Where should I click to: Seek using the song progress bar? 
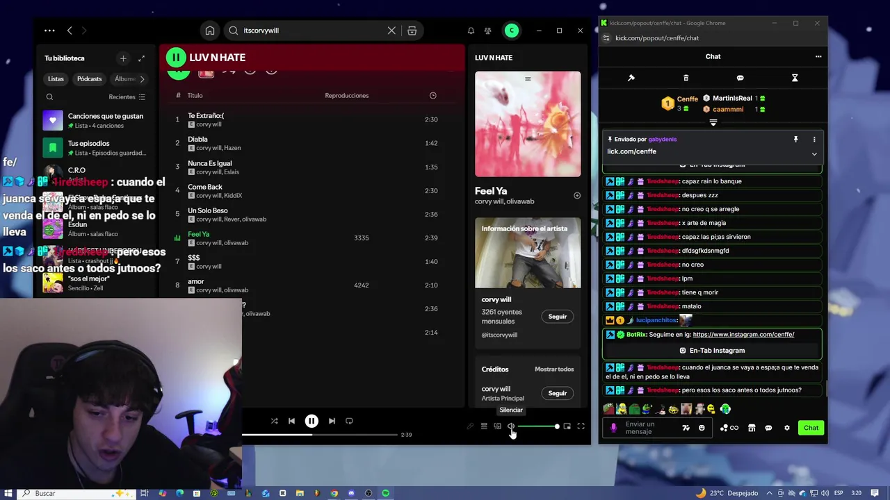pos(319,435)
